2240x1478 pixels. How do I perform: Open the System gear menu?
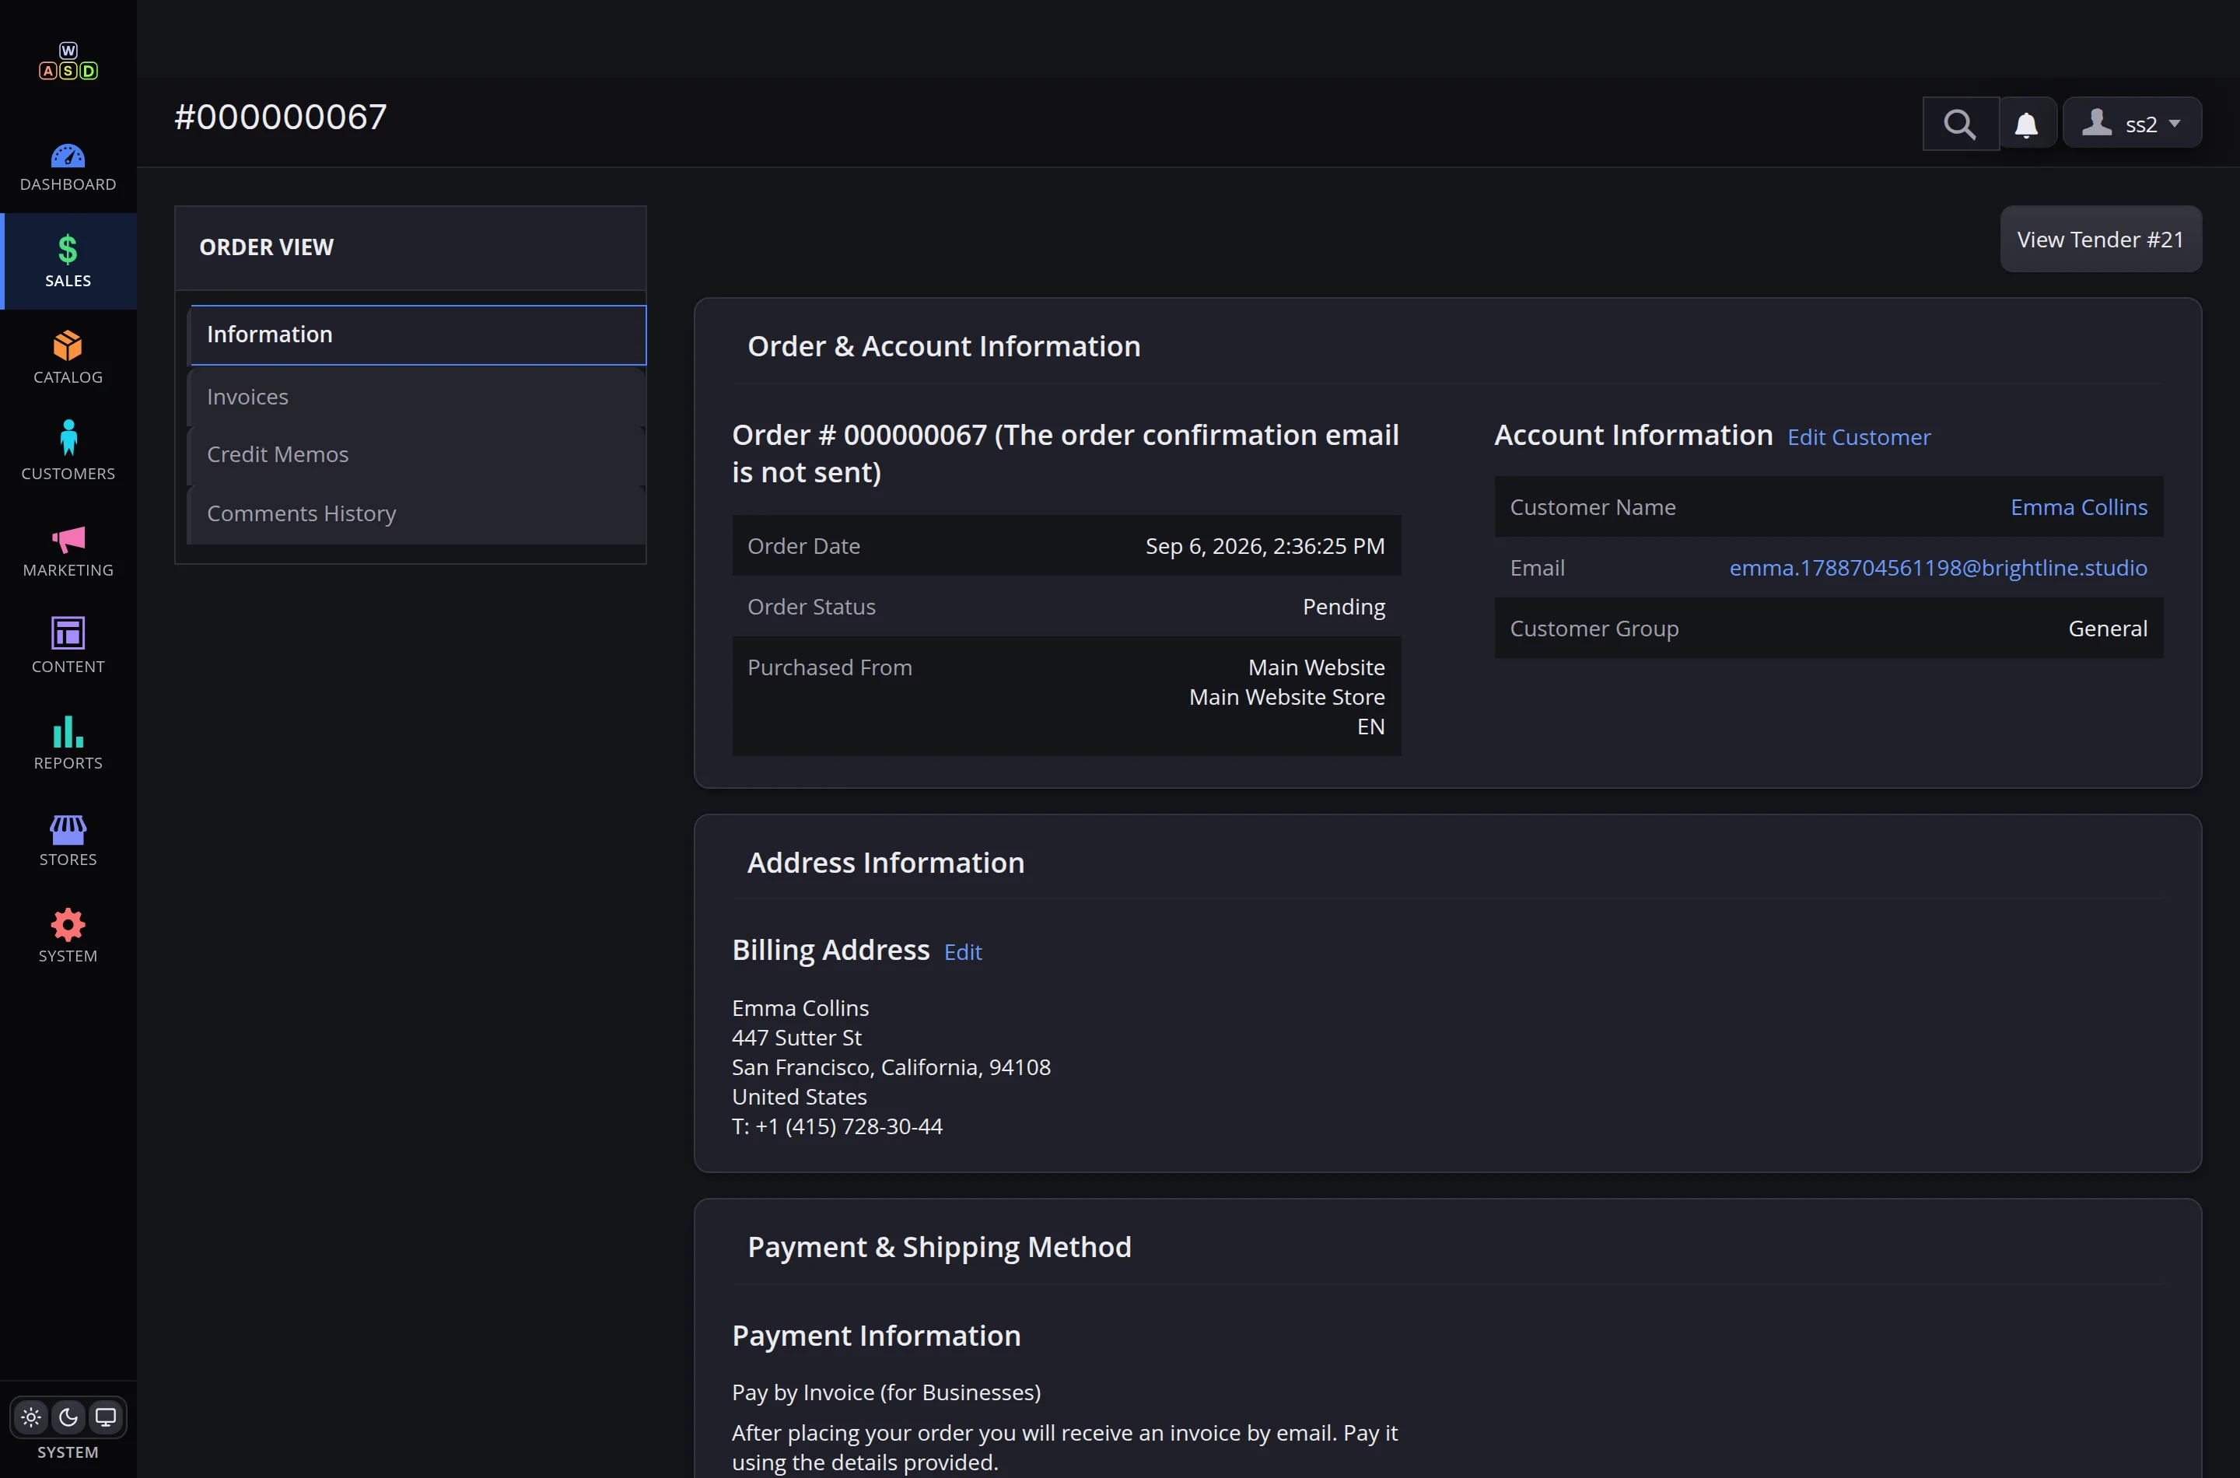coord(68,936)
